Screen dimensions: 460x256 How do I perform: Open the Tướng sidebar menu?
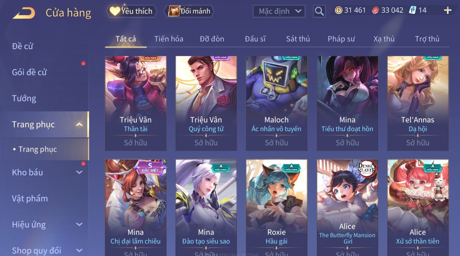pos(24,98)
